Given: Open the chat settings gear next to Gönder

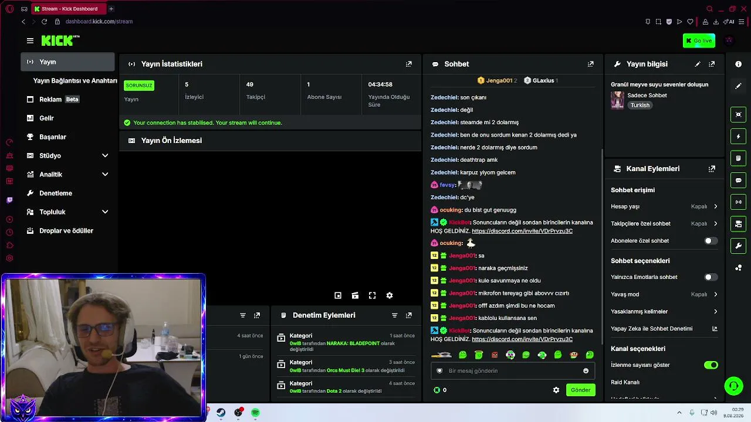Looking at the screenshot, I should (x=556, y=390).
